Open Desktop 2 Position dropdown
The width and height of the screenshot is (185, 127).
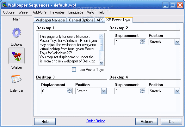[177, 42]
